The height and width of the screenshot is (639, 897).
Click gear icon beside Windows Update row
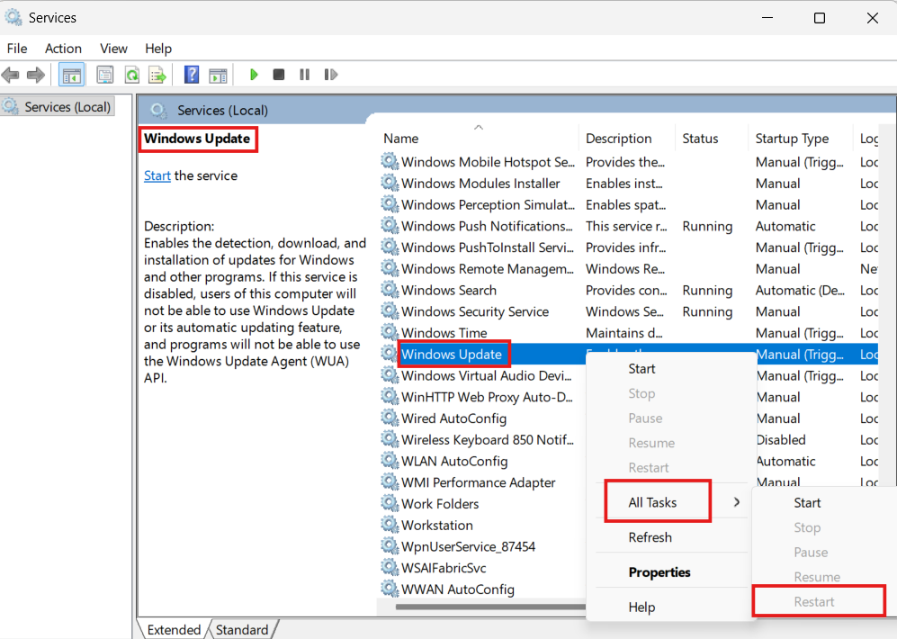[x=389, y=354]
